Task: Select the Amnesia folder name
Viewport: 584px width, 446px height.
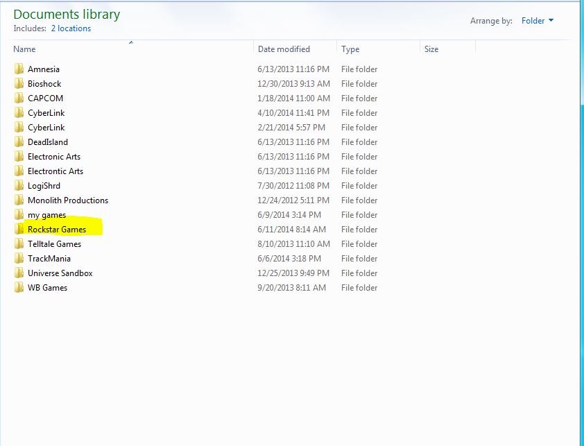Action: point(43,69)
